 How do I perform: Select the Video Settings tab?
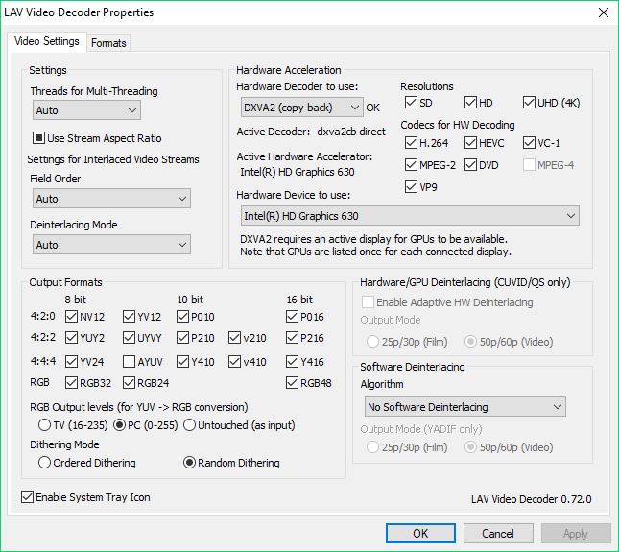click(x=47, y=41)
